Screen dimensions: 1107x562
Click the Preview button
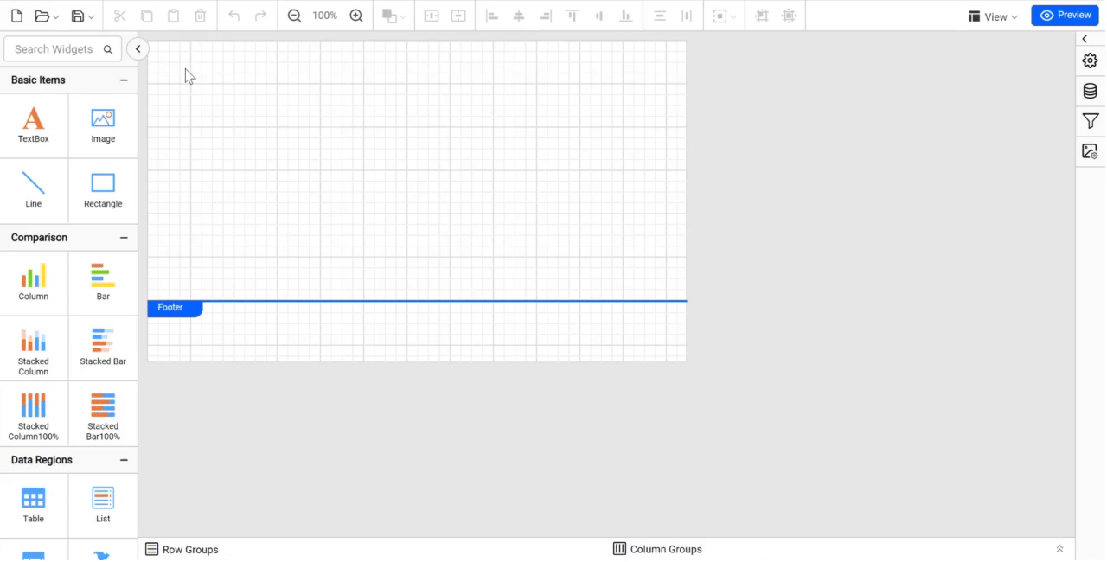click(1065, 16)
